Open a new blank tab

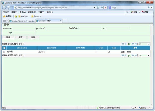[64, 21]
